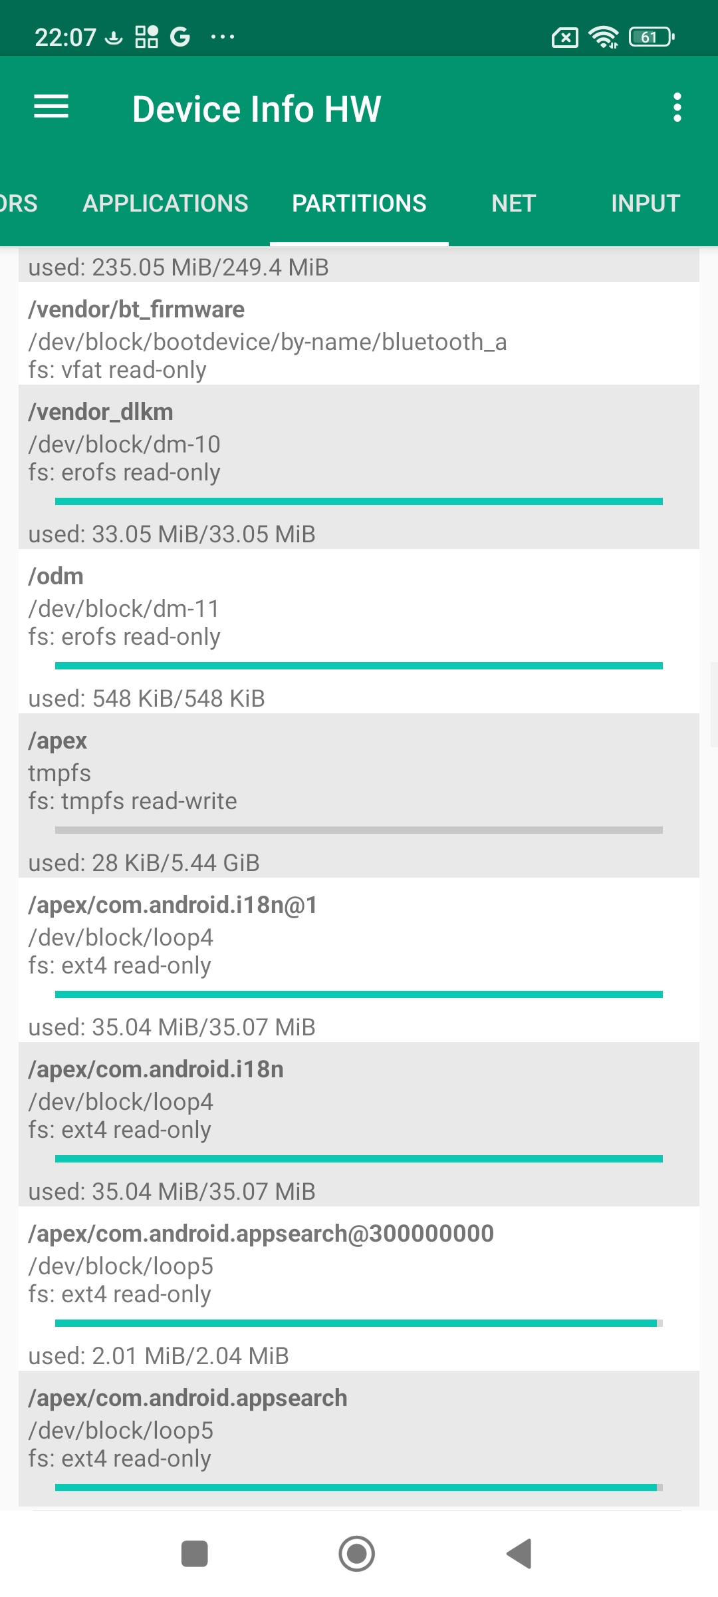Open the three-dot overflow menu
This screenshot has width=718, height=1597.
677,107
